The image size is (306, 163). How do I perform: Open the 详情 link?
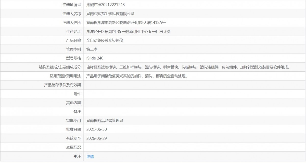(x=90, y=156)
